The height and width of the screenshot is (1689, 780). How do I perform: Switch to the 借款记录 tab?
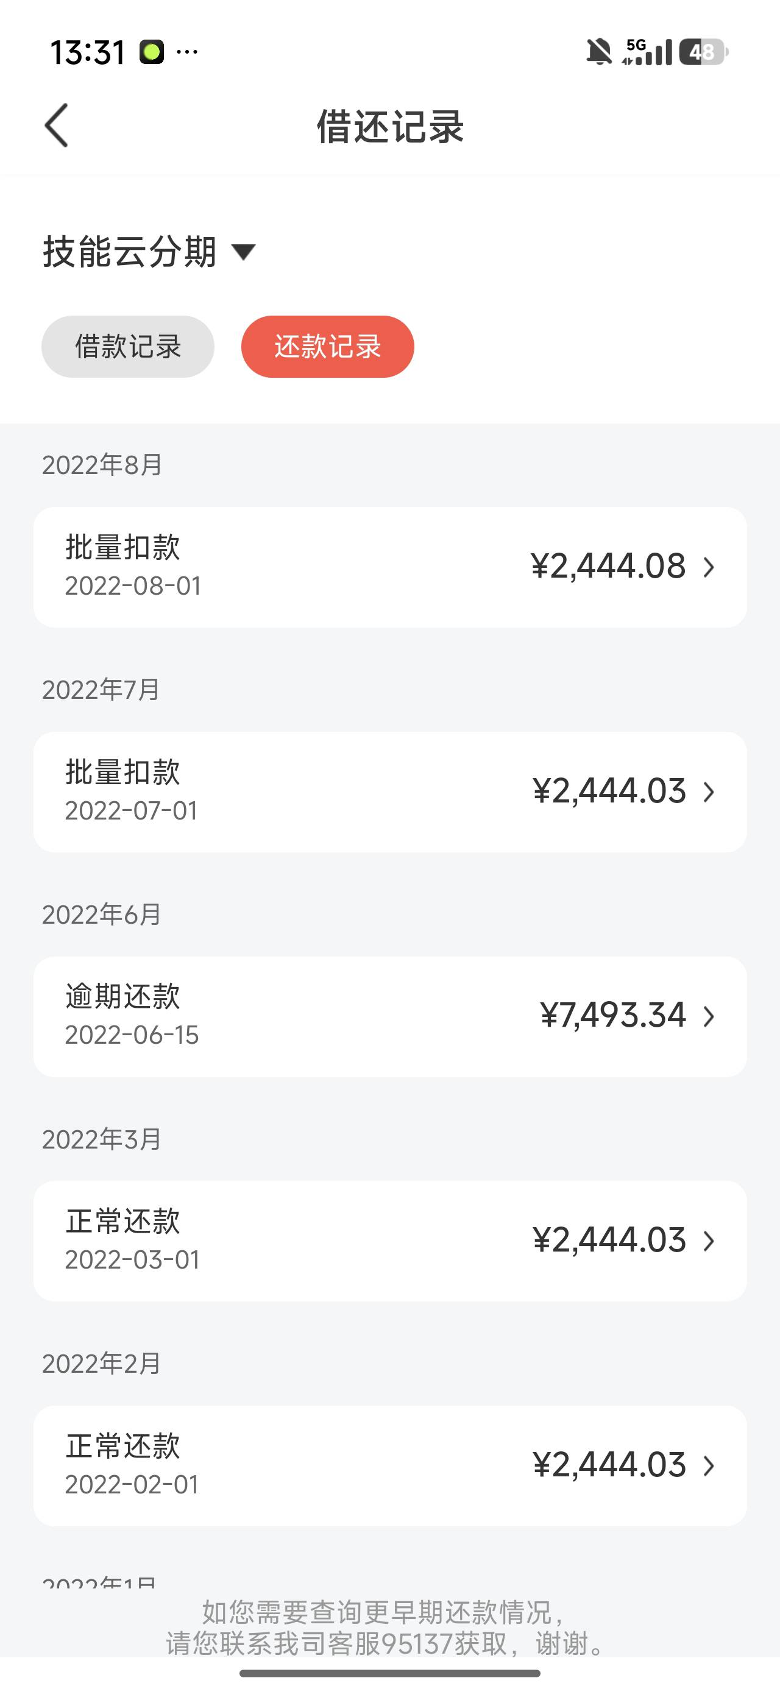(128, 347)
